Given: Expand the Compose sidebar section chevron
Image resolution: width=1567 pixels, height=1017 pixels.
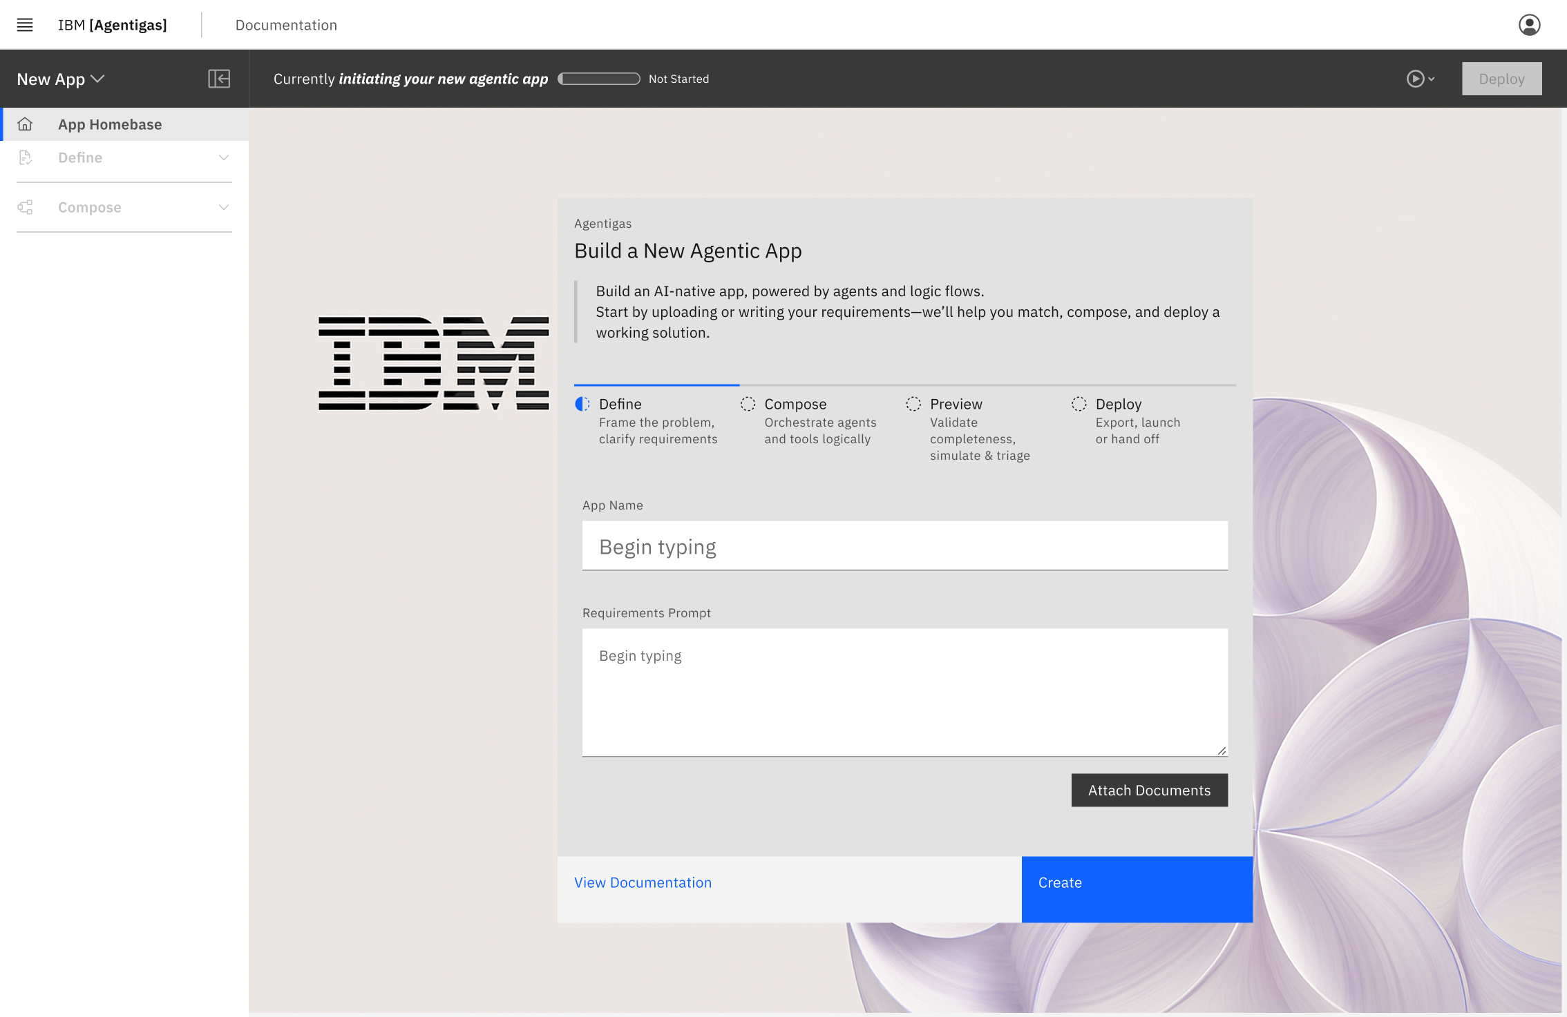Looking at the screenshot, I should (223, 207).
